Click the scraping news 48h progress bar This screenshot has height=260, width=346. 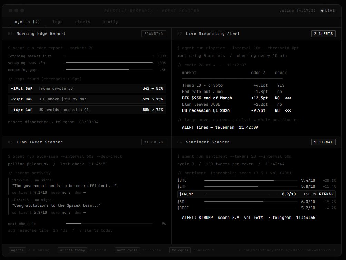click(109, 63)
